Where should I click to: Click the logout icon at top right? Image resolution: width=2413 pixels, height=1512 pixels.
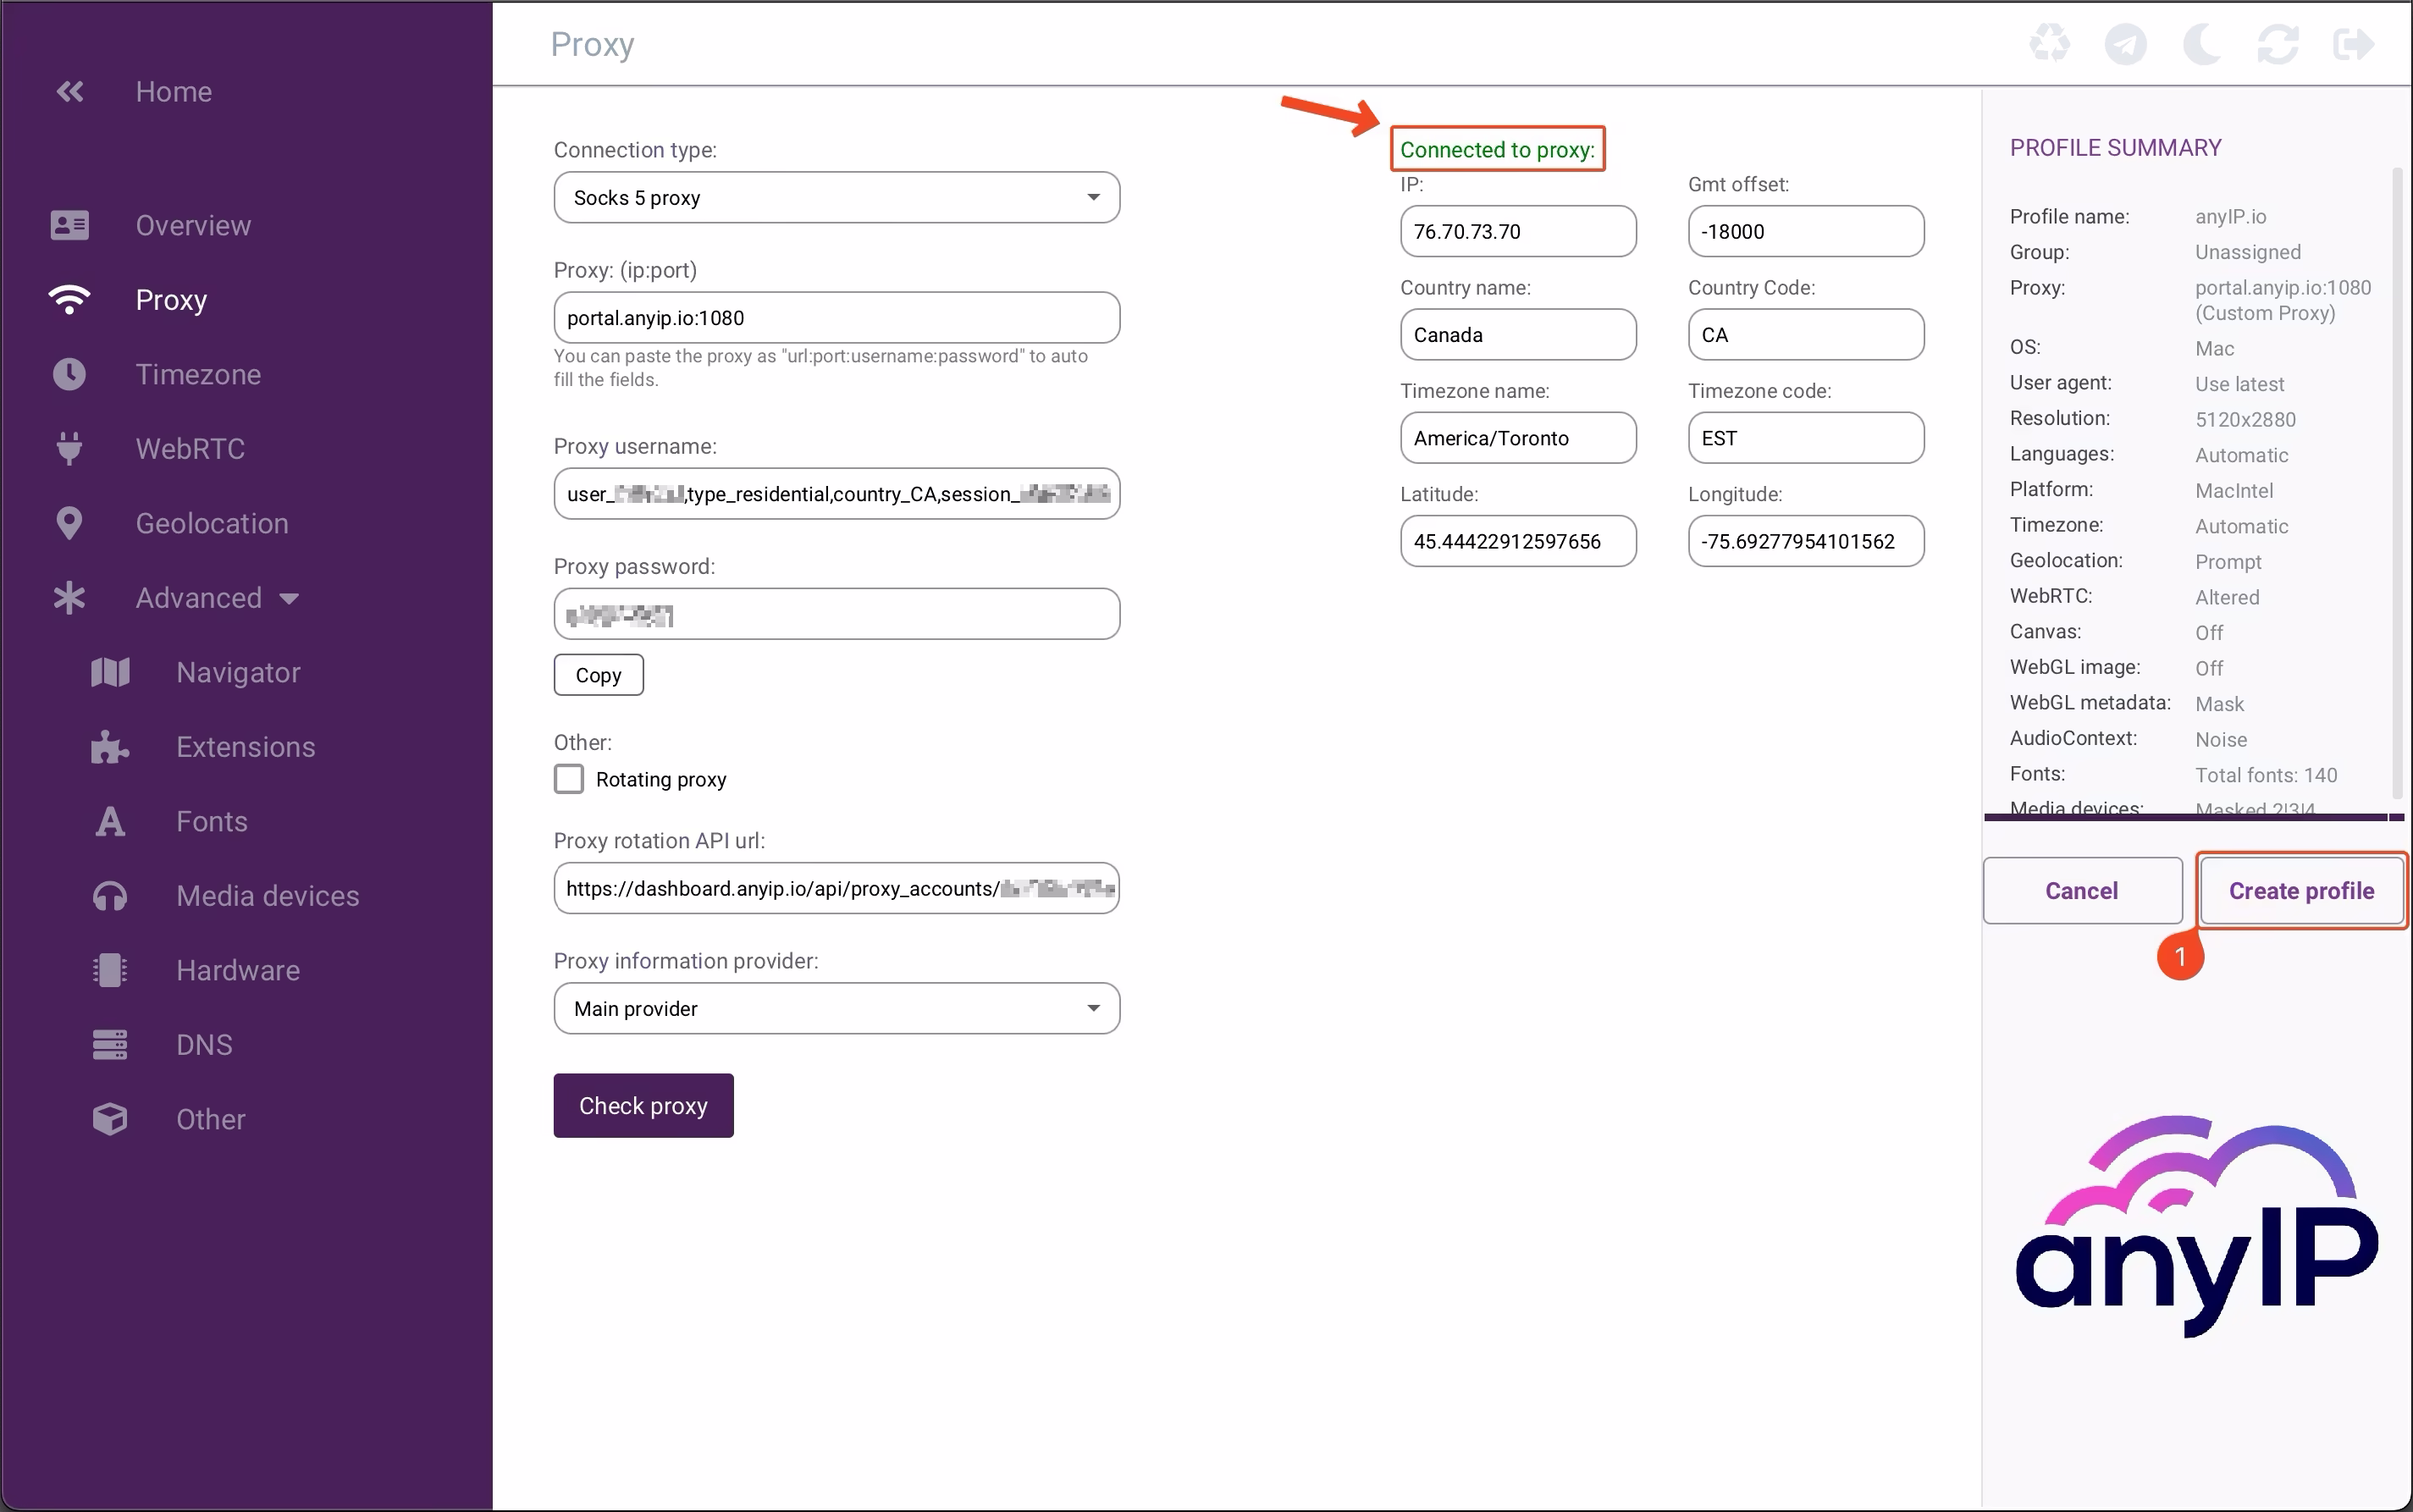tap(2355, 43)
